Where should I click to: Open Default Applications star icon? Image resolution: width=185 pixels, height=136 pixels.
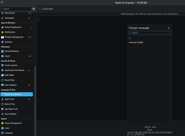point(2,27)
